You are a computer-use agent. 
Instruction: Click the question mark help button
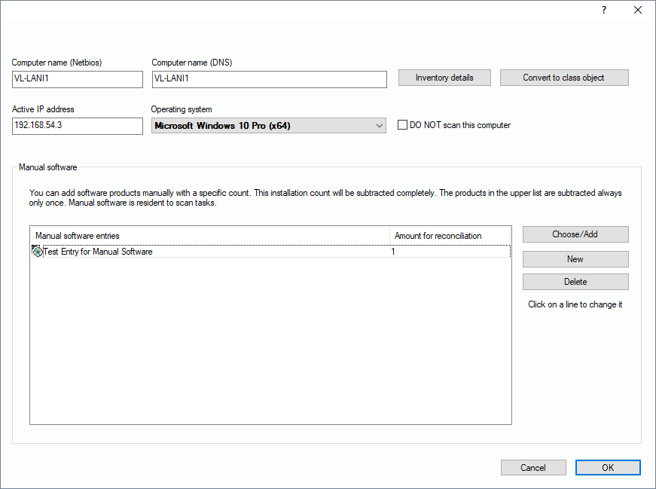click(x=603, y=11)
